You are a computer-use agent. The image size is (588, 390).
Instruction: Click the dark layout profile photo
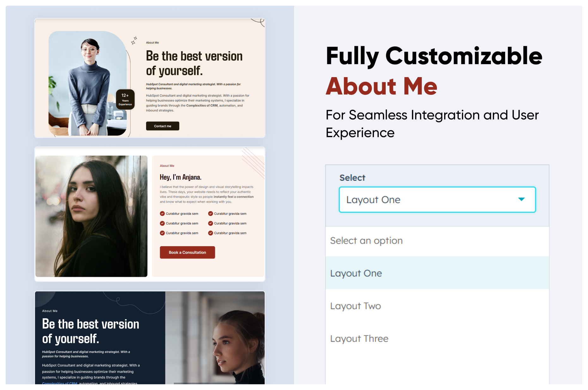215,338
